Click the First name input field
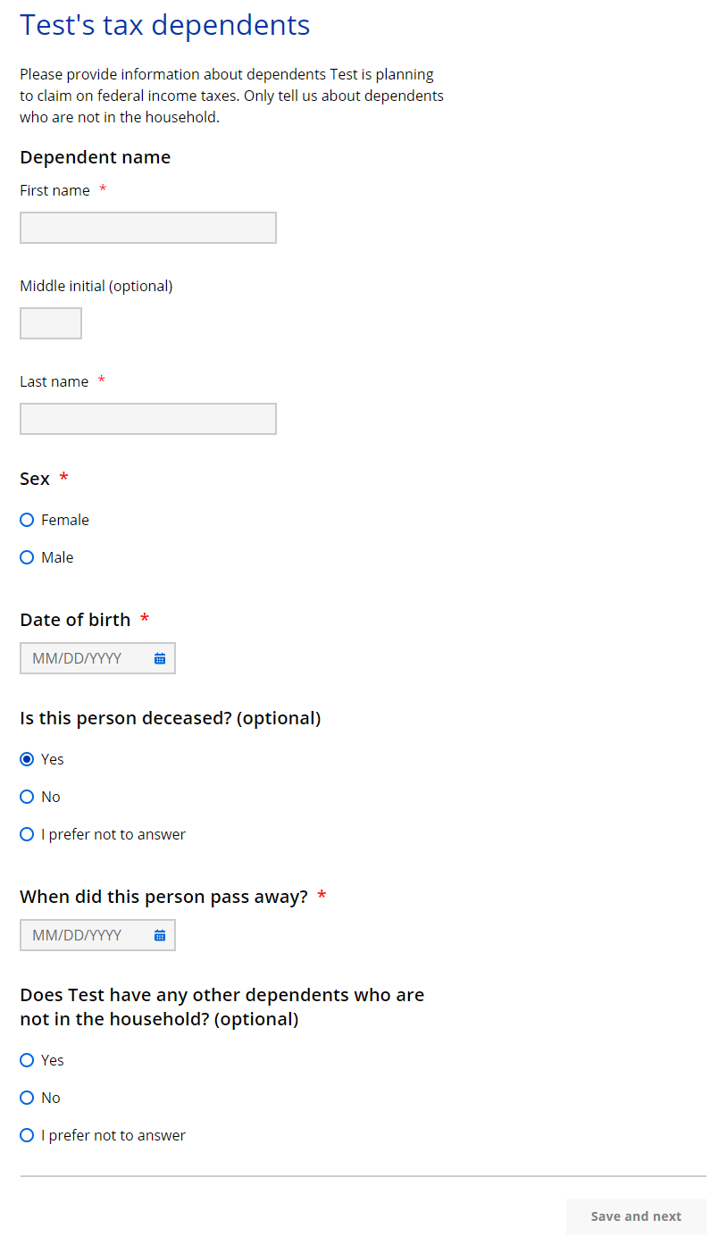The image size is (727, 1245). 148,228
